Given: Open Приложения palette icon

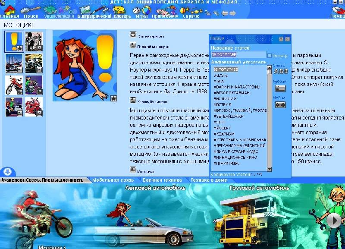Looking at the screenshot, I should (x=165, y=12).
